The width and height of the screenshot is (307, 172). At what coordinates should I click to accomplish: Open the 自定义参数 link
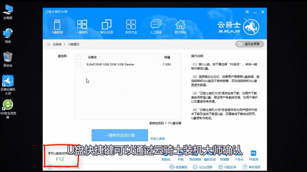coord(158,138)
